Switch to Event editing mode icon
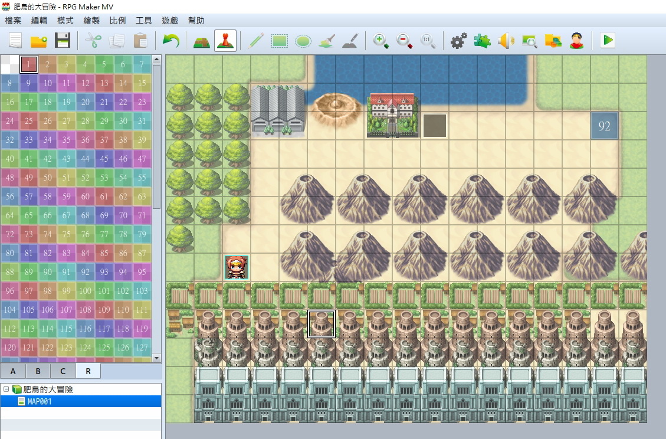The width and height of the screenshot is (666, 439). [225, 41]
